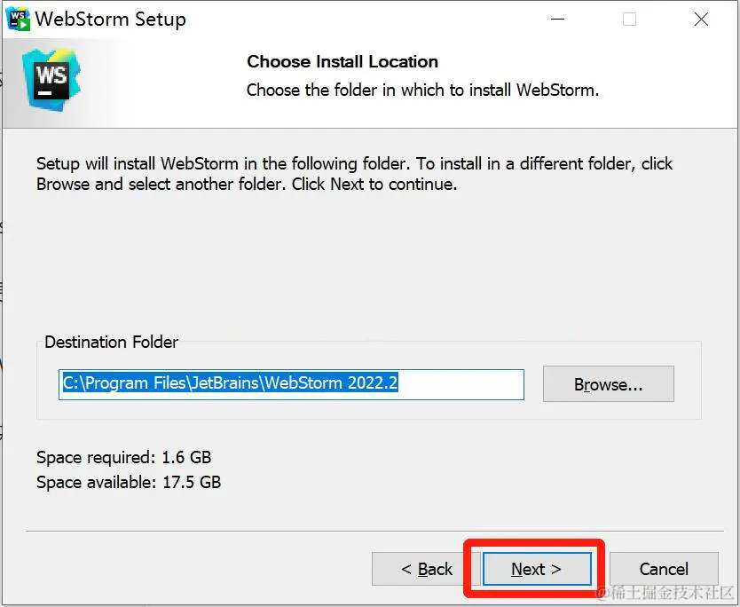The height and width of the screenshot is (607, 740).
Task: Cancel the WebStorm setup
Action: (x=664, y=569)
